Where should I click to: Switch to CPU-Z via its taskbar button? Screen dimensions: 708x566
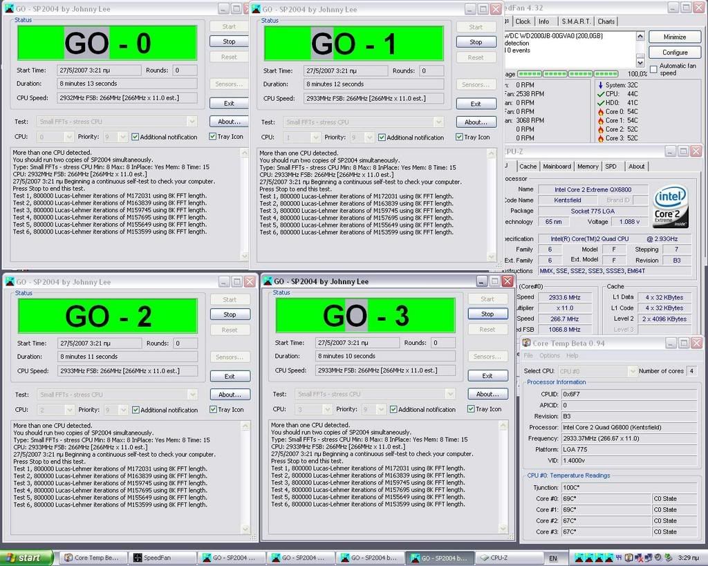coord(510,558)
